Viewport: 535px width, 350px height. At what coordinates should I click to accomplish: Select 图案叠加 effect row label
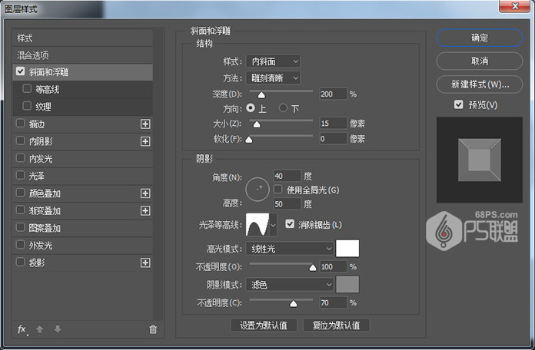(45, 228)
